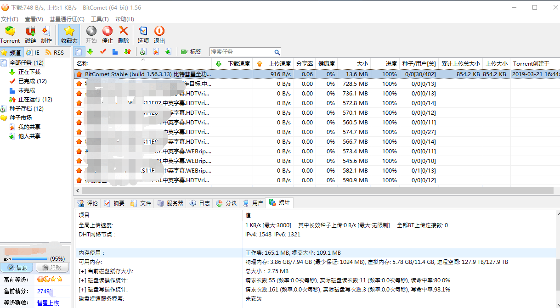Open the 用户 details tab
The width and height of the screenshot is (560, 308).
253,203
